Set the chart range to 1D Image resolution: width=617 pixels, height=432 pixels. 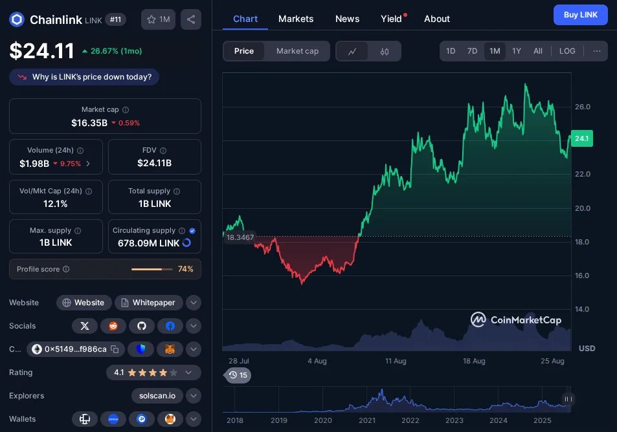(451, 51)
